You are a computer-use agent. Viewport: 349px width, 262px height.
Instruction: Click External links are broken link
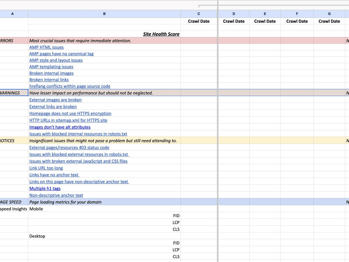53,107
